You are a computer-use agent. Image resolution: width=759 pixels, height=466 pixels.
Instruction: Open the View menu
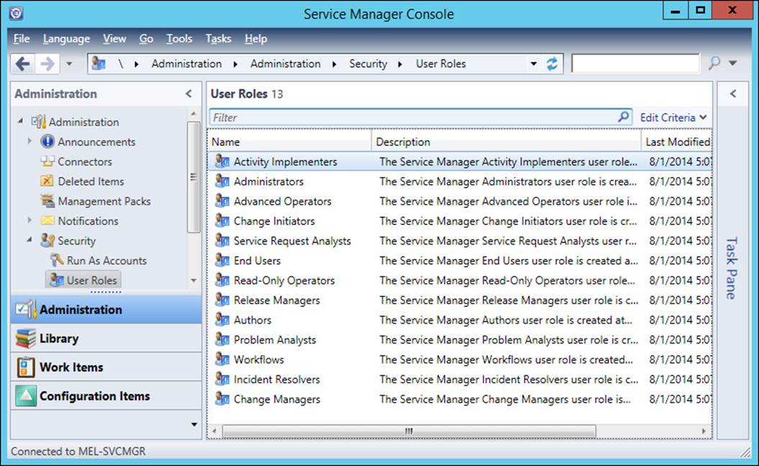pyautogui.click(x=114, y=38)
